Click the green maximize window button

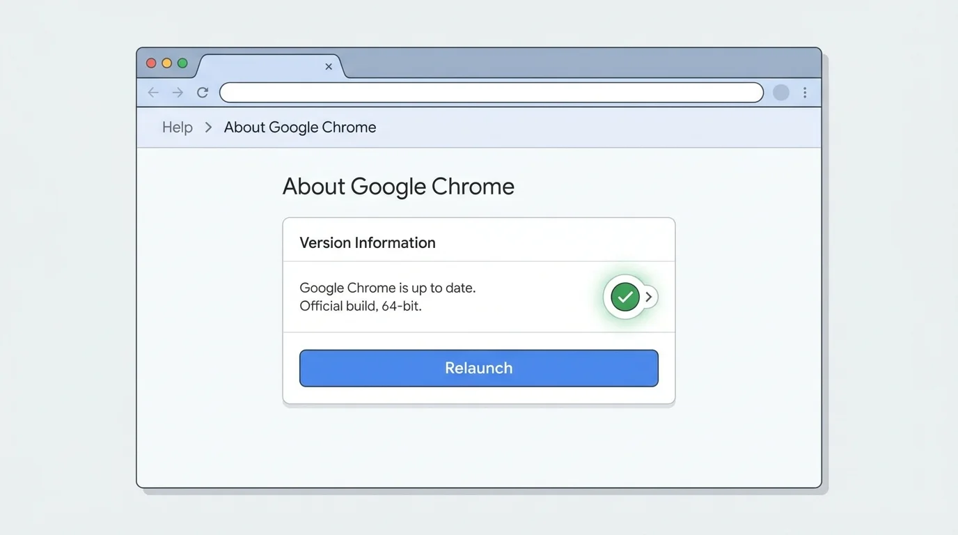pos(182,63)
